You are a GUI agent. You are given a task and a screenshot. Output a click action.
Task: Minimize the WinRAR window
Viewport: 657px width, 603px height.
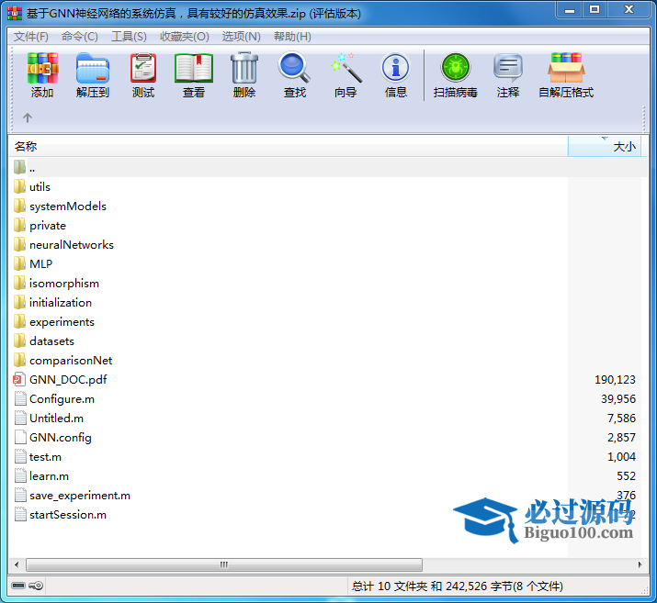click(570, 9)
